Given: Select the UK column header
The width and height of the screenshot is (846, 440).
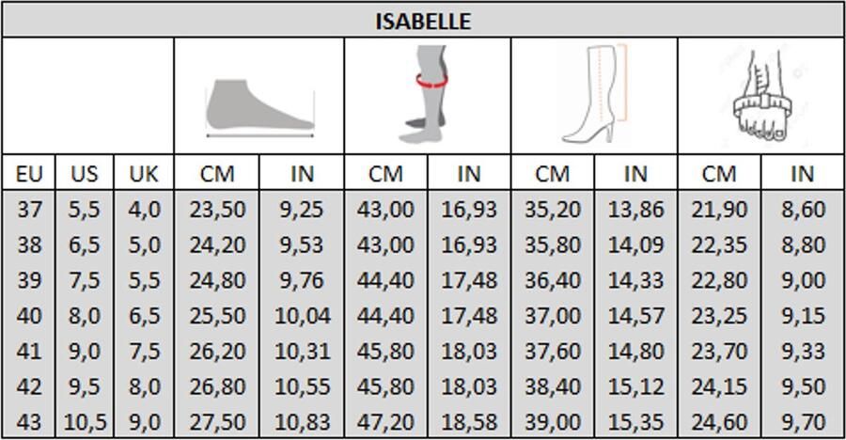Looking at the screenshot, I should coord(144,174).
